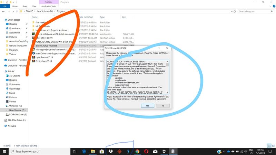
Task: Expand the ribbon with the chevron
Action: [x=270, y=6]
